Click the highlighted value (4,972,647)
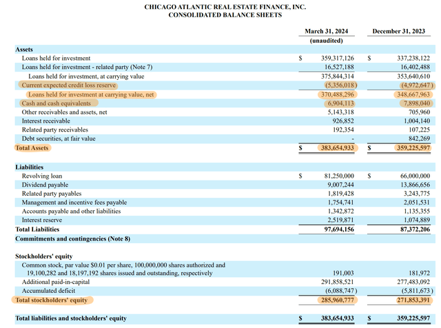The height and width of the screenshot is (328, 441). [417, 85]
